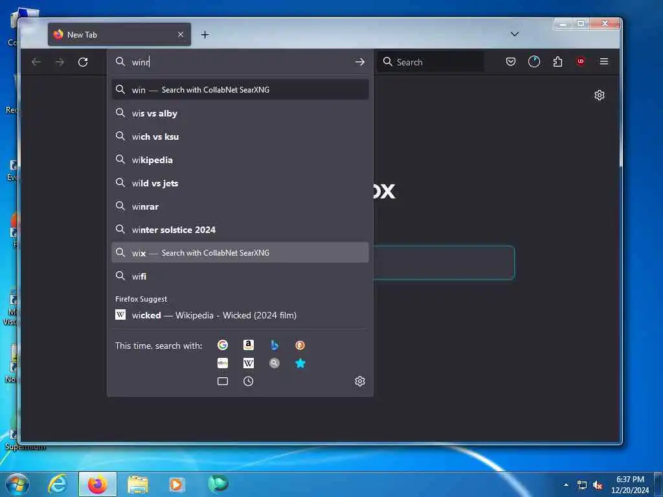
Task: Open the uBlock Origin extension
Action: 581,62
